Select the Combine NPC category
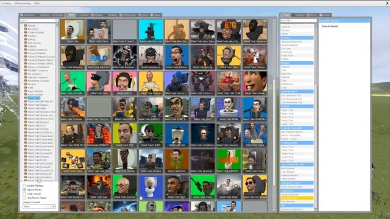 [32, 36]
